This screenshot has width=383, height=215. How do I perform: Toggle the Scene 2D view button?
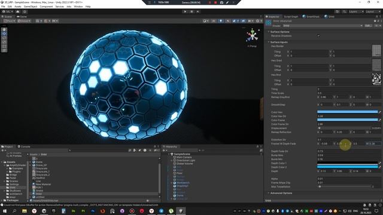coord(214,21)
